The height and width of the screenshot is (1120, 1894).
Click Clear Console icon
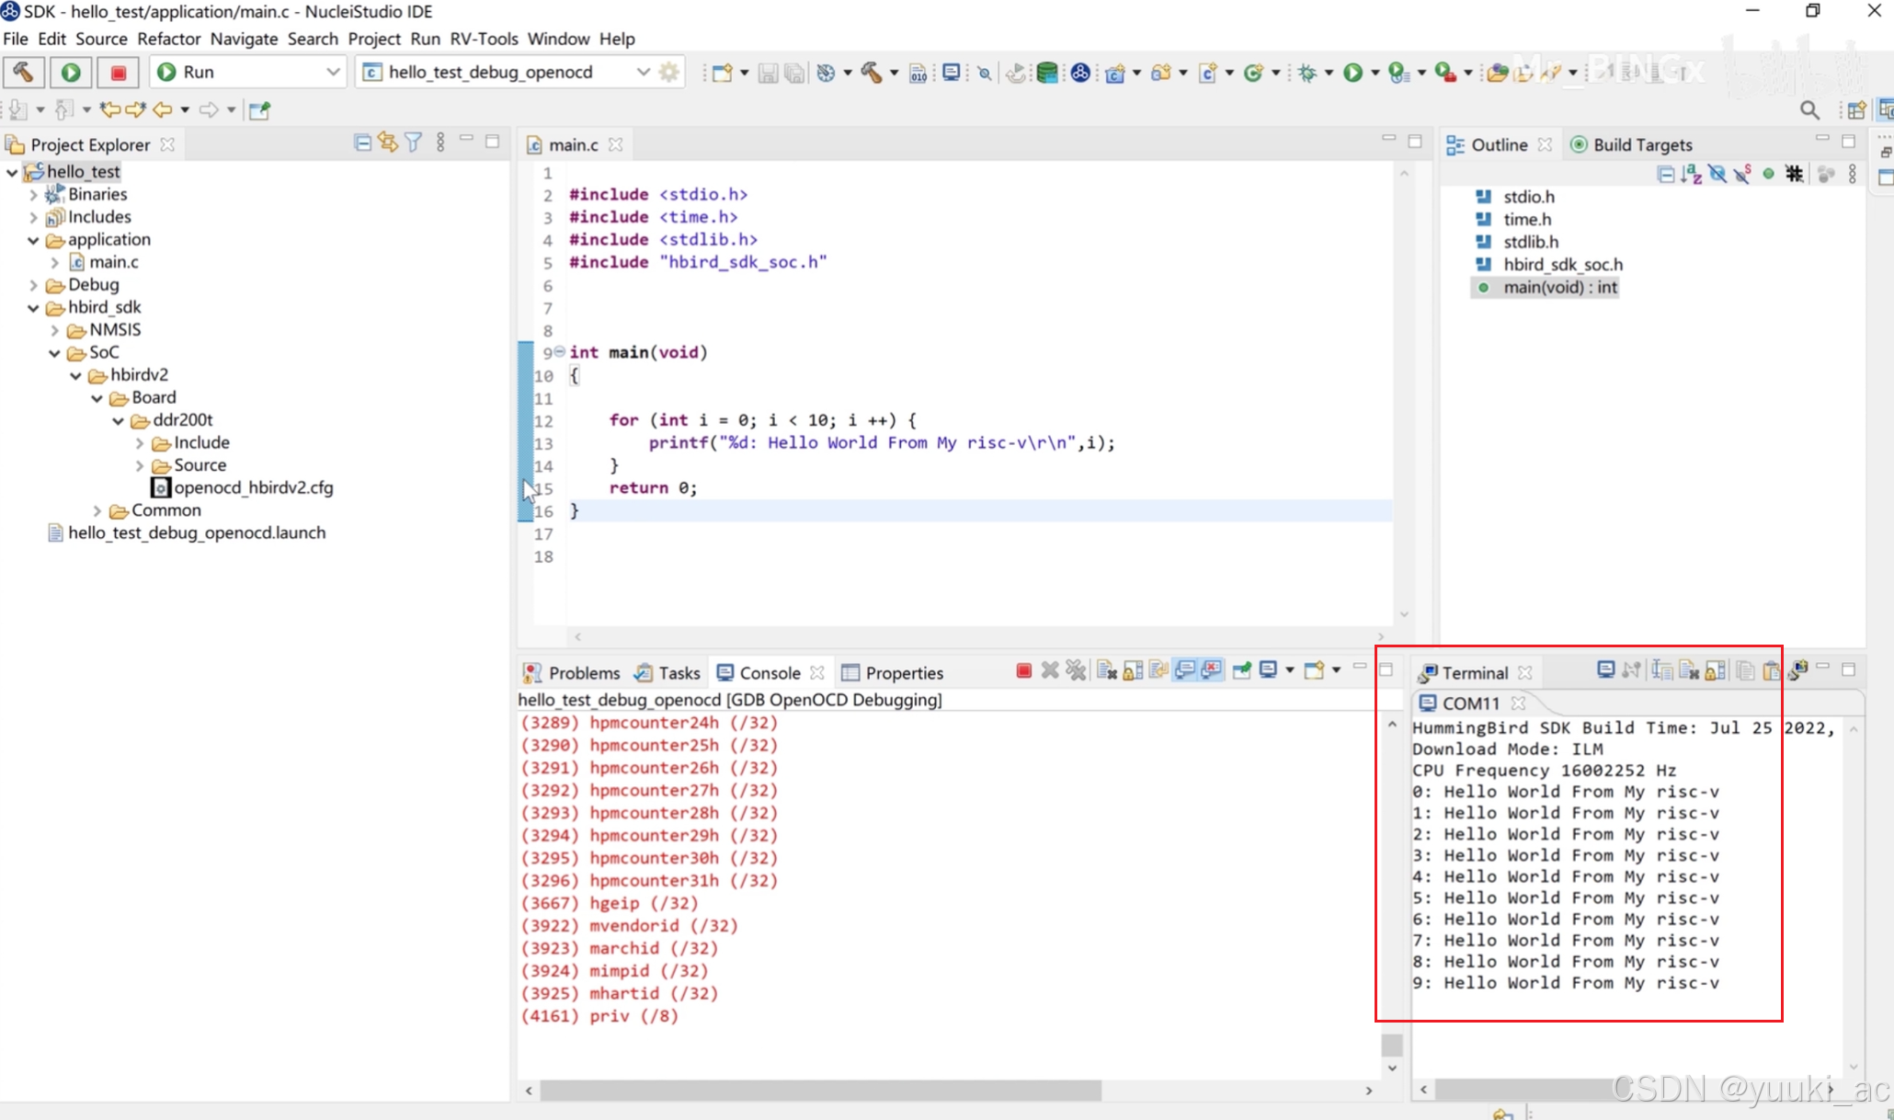pyautogui.click(x=1107, y=670)
